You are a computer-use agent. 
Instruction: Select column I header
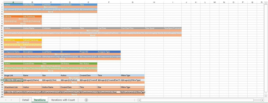pos(172,2)
